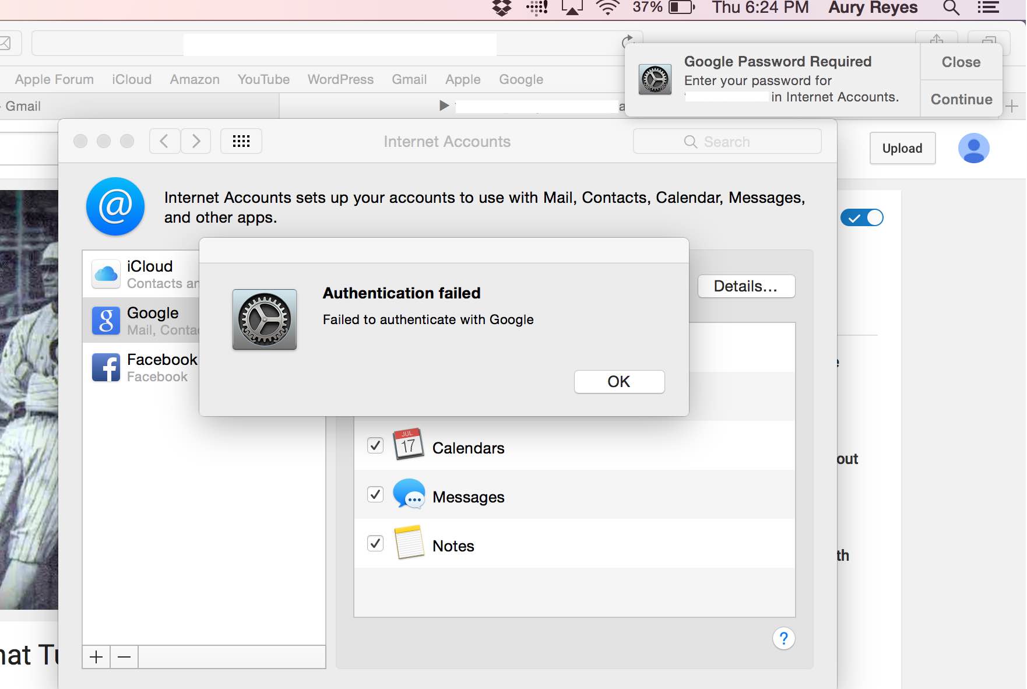Viewport: 1027px width, 689px height.
Task: Show all preferences grid button
Action: pos(241,141)
